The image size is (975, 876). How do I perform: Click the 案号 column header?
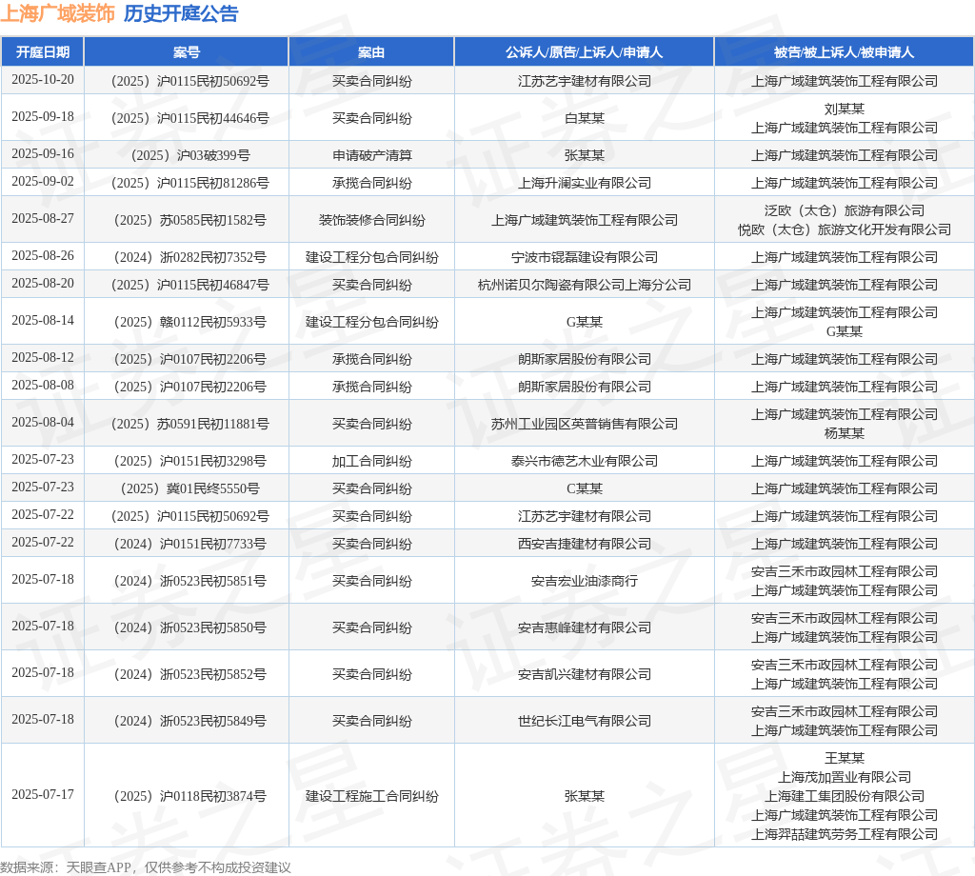click(187, 52)
